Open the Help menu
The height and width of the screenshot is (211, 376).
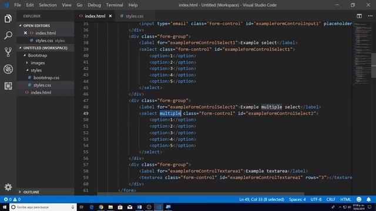click(133, 5)
